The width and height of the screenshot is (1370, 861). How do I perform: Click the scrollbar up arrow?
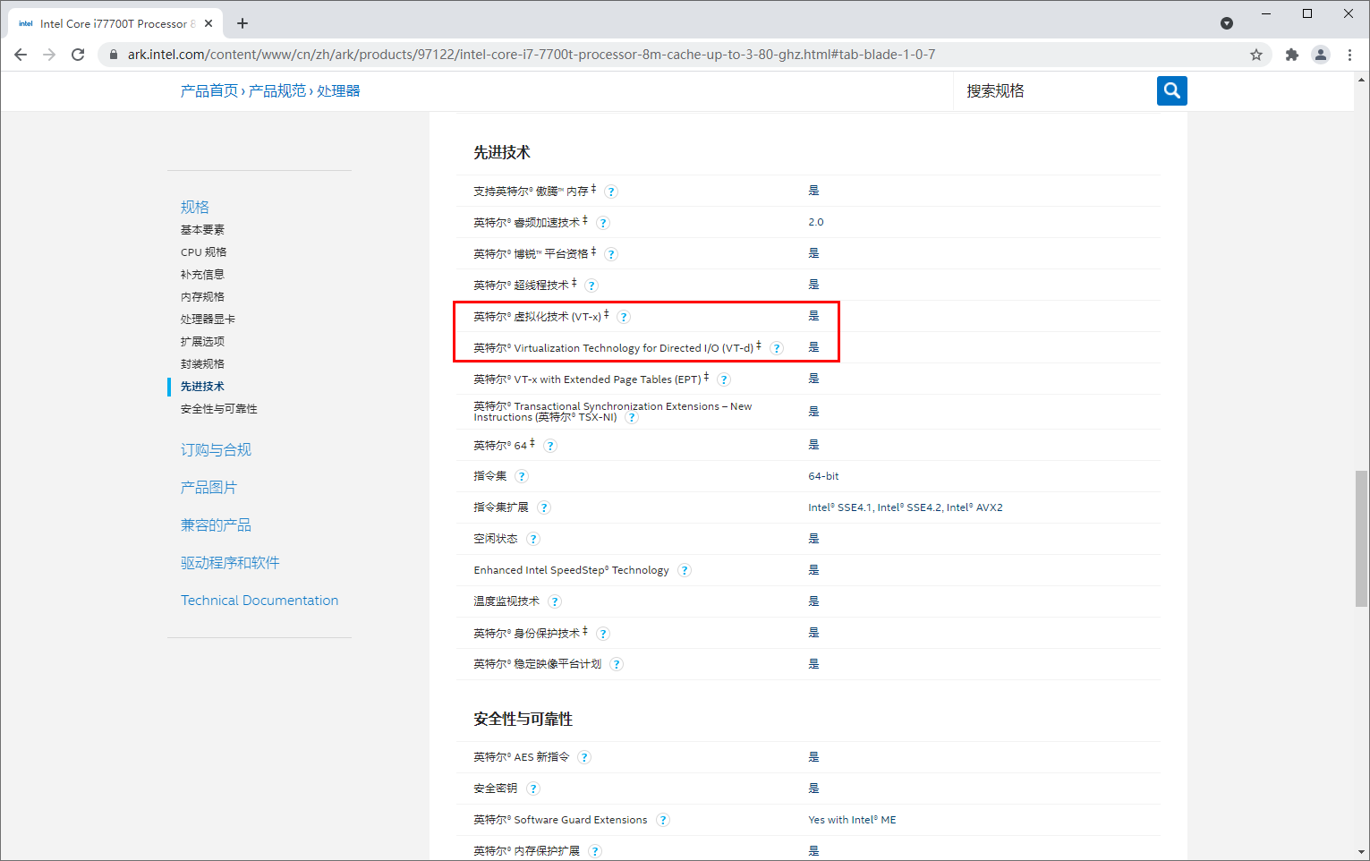pyautogui.click(x=1361, y=80)
